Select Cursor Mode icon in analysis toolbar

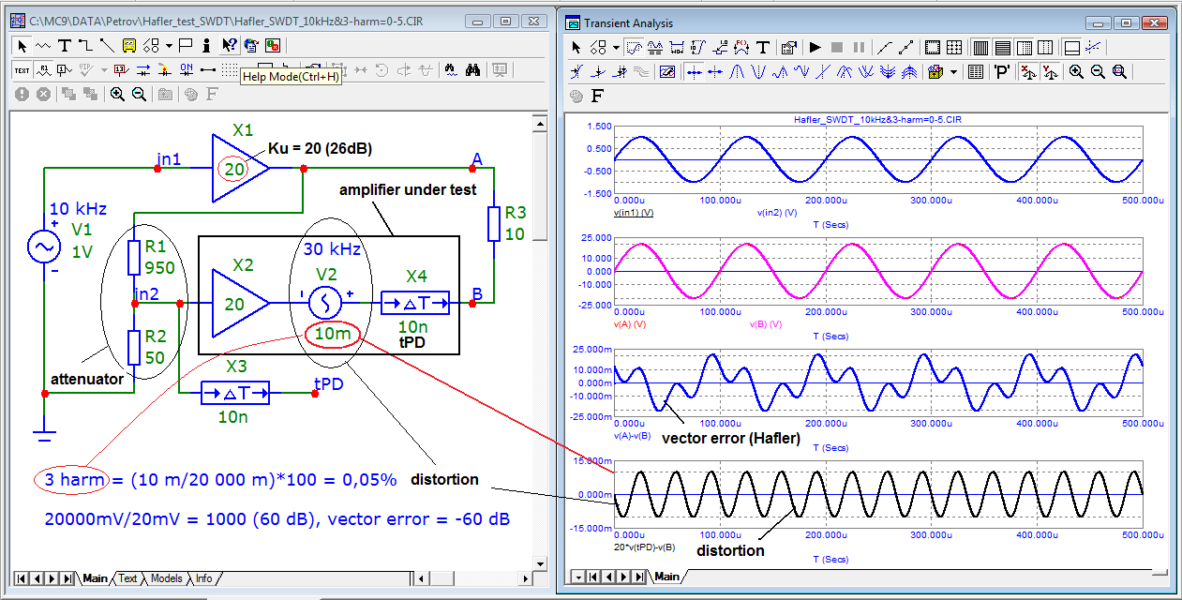click(655, 47)
